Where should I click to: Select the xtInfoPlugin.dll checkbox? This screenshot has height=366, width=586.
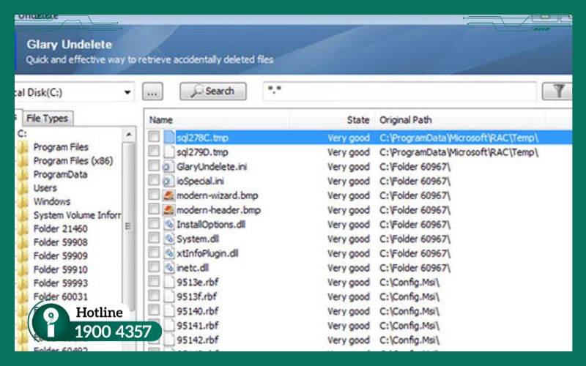tap(154, 253)
